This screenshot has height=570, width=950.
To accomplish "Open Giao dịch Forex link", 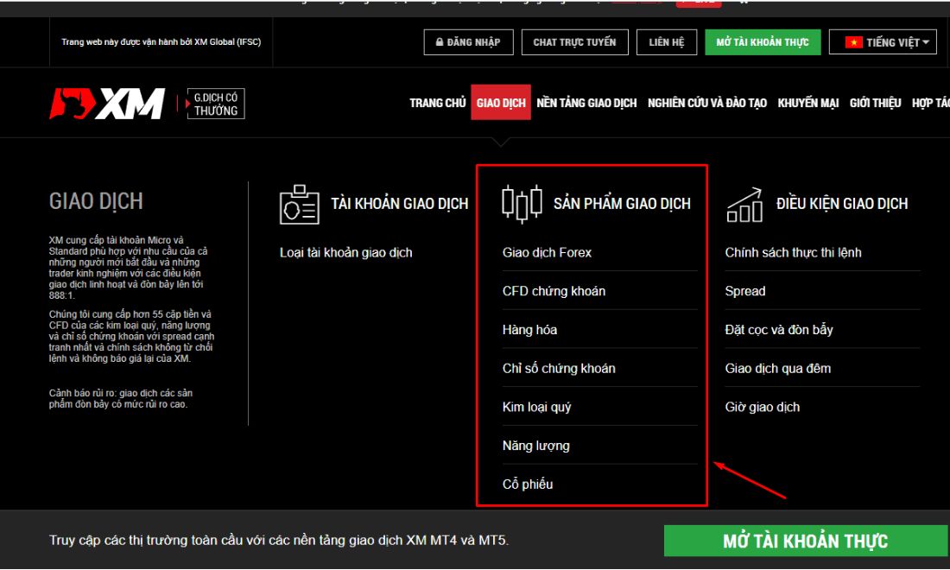I will 547,252.
